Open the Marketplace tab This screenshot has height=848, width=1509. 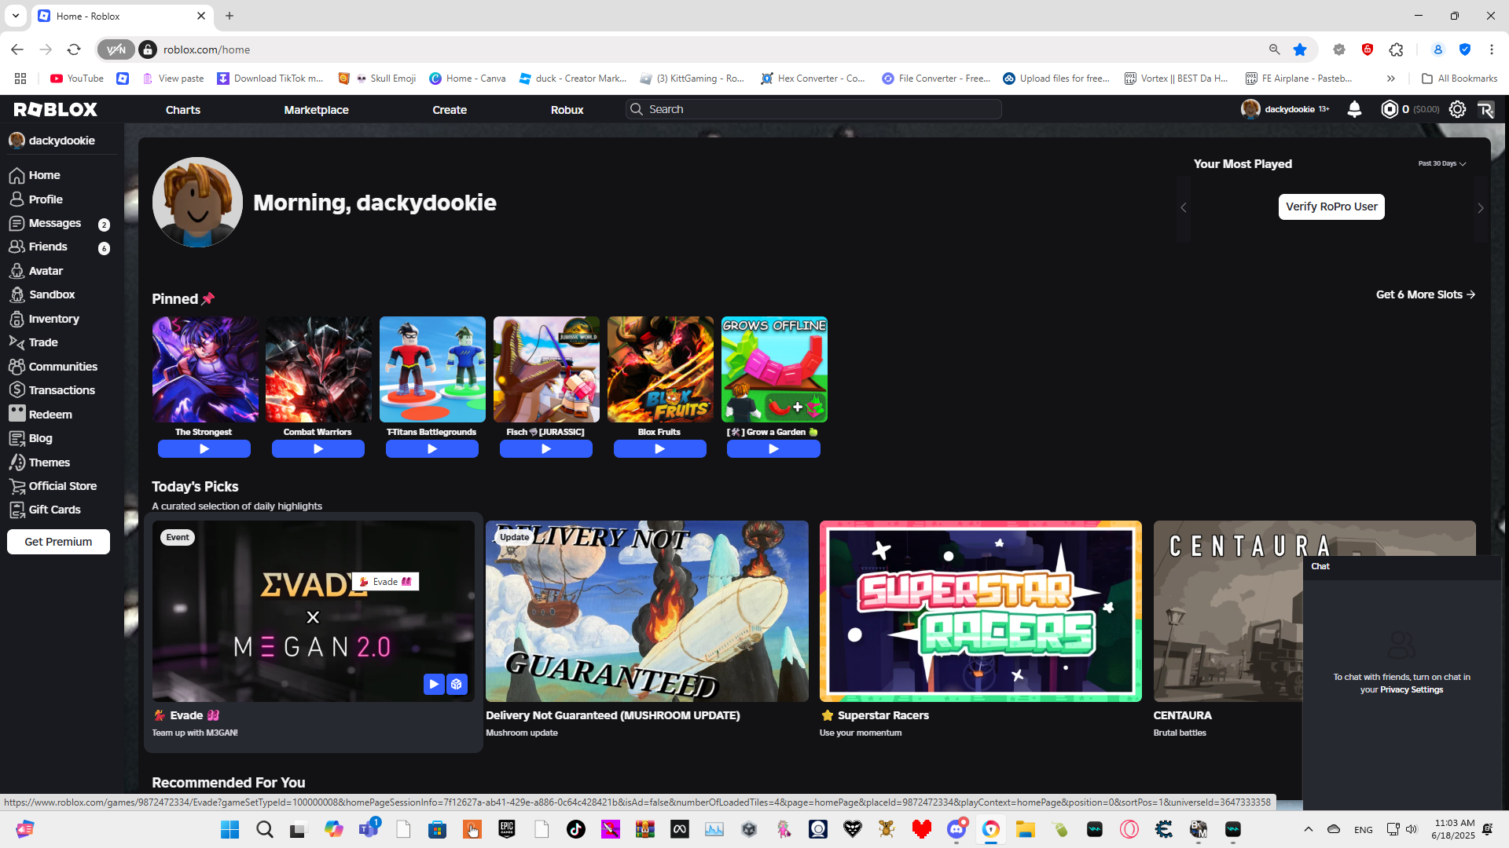(x=317, y=110)
